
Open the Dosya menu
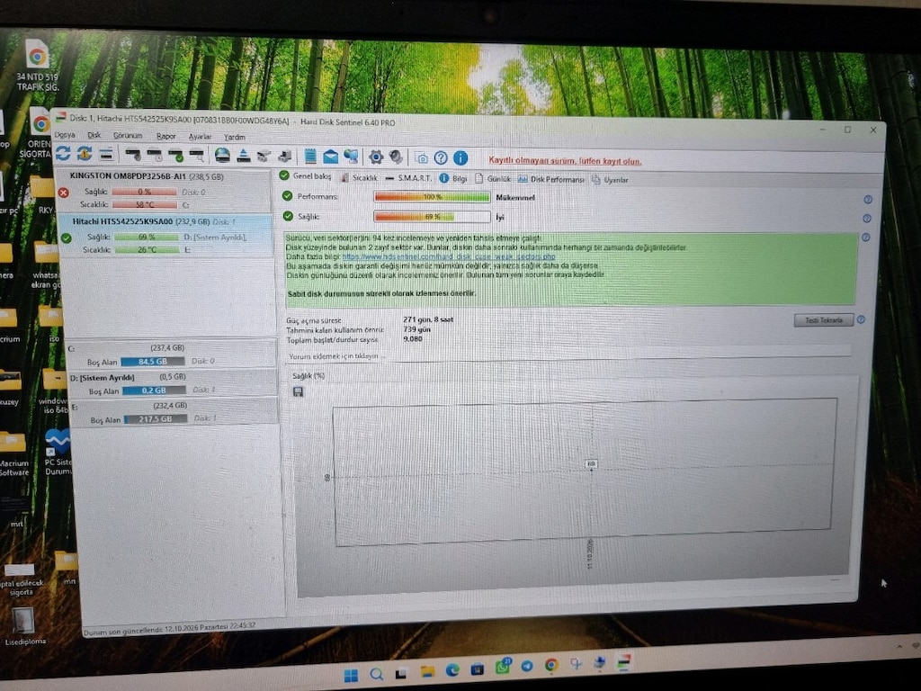(x=65, y=135)
